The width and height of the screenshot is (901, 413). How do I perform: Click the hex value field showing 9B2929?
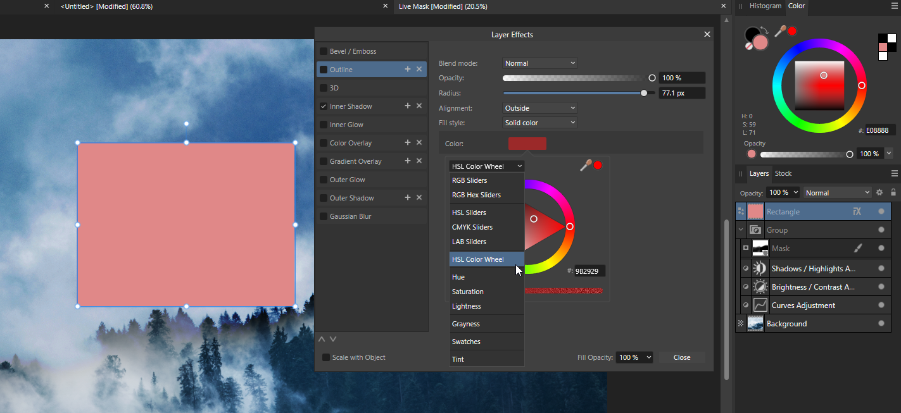pyautogui.click(x=589, y=271)
